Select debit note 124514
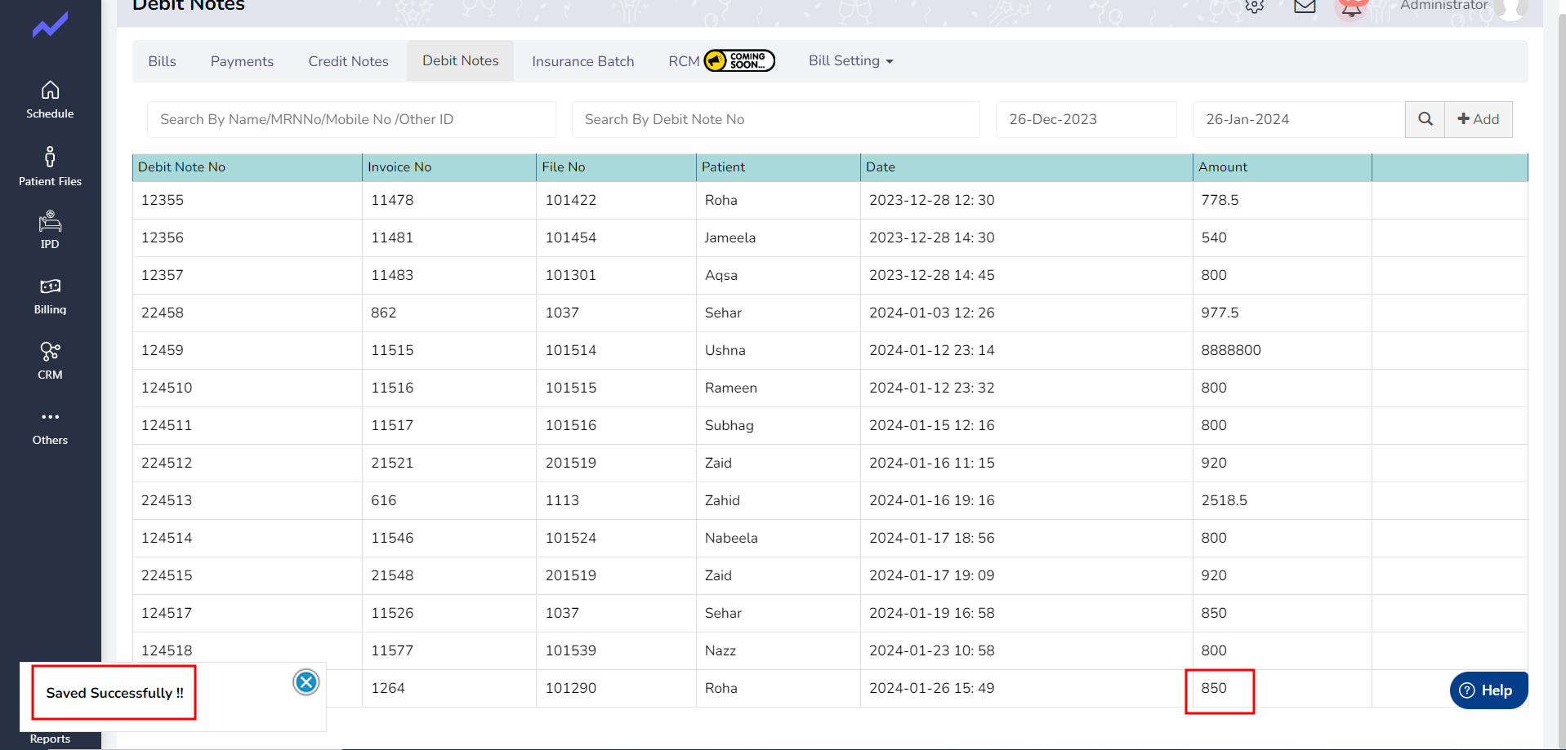 pyautogui.click(x=167, y=538)
